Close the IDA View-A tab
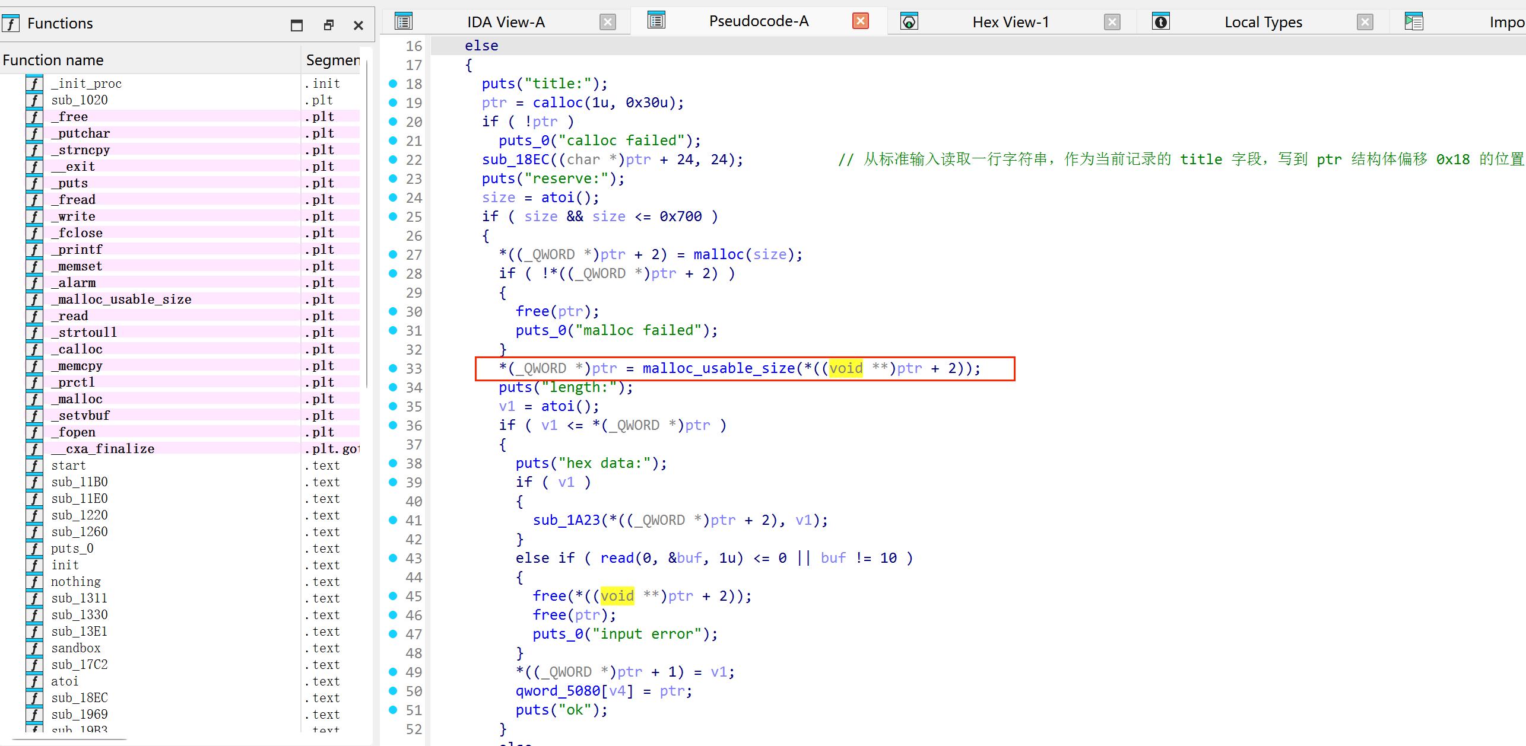1526x746 pixels. [x=608, y=22]
